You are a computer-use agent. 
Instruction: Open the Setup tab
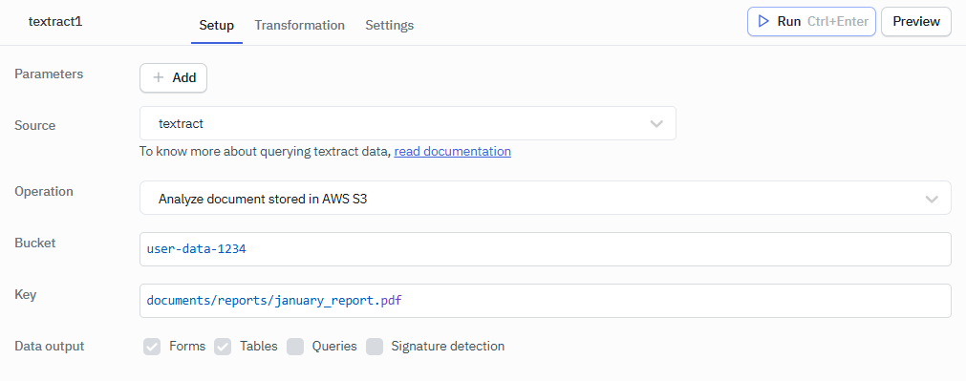tap(216, 25)
